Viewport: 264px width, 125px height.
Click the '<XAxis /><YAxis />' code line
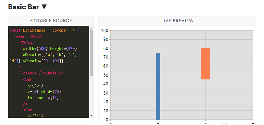pyautogui.click(x=43, y=73)
